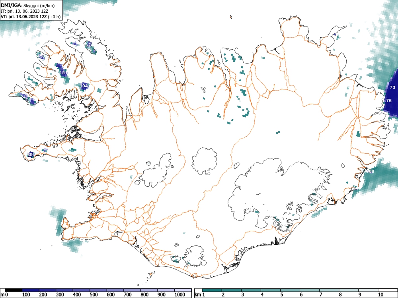Screen dimensions: 398x298
Task: Click the palest swatch between 900 and 1000
Action: 166,290
